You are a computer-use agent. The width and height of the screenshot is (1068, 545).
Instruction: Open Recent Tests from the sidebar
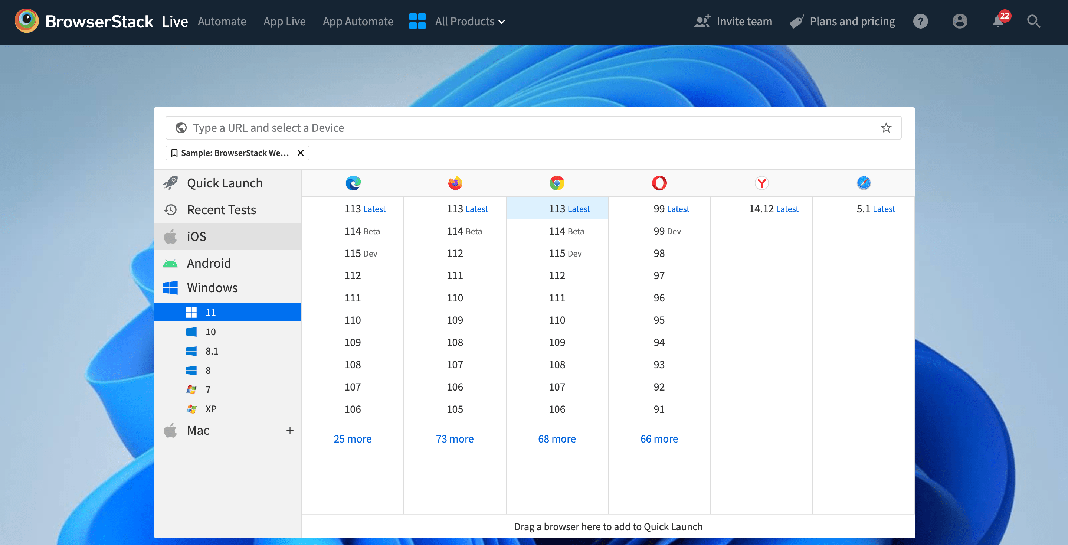(222, 209)
